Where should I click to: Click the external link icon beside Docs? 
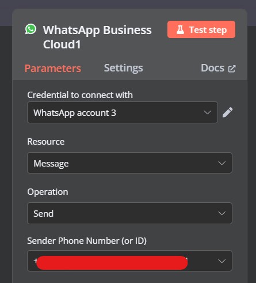[x=232, y=69]
